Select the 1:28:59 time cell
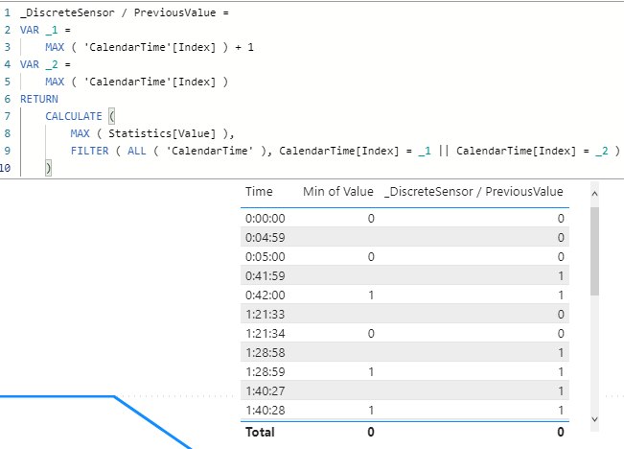 pos(266,371)
